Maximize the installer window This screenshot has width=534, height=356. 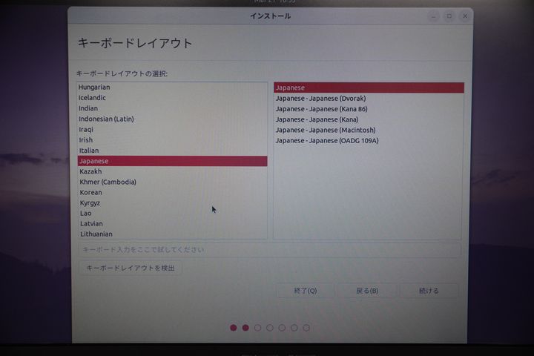(x=449, y=16)
